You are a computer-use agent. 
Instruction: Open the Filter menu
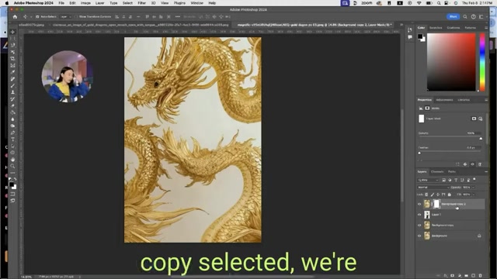[x=141, y=3]
